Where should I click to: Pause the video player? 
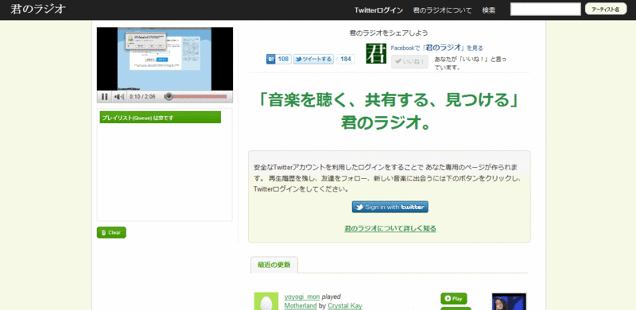click(x=105, y=96)
